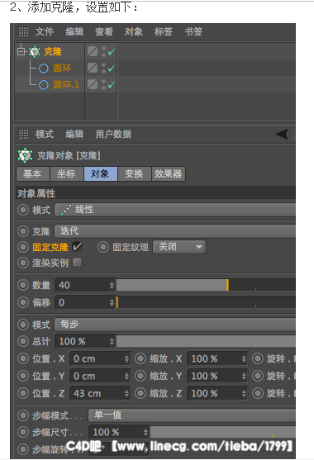Click animation dot beside 位置 . Z
Screen dimensions: 314x460
[x=23, y=393]
